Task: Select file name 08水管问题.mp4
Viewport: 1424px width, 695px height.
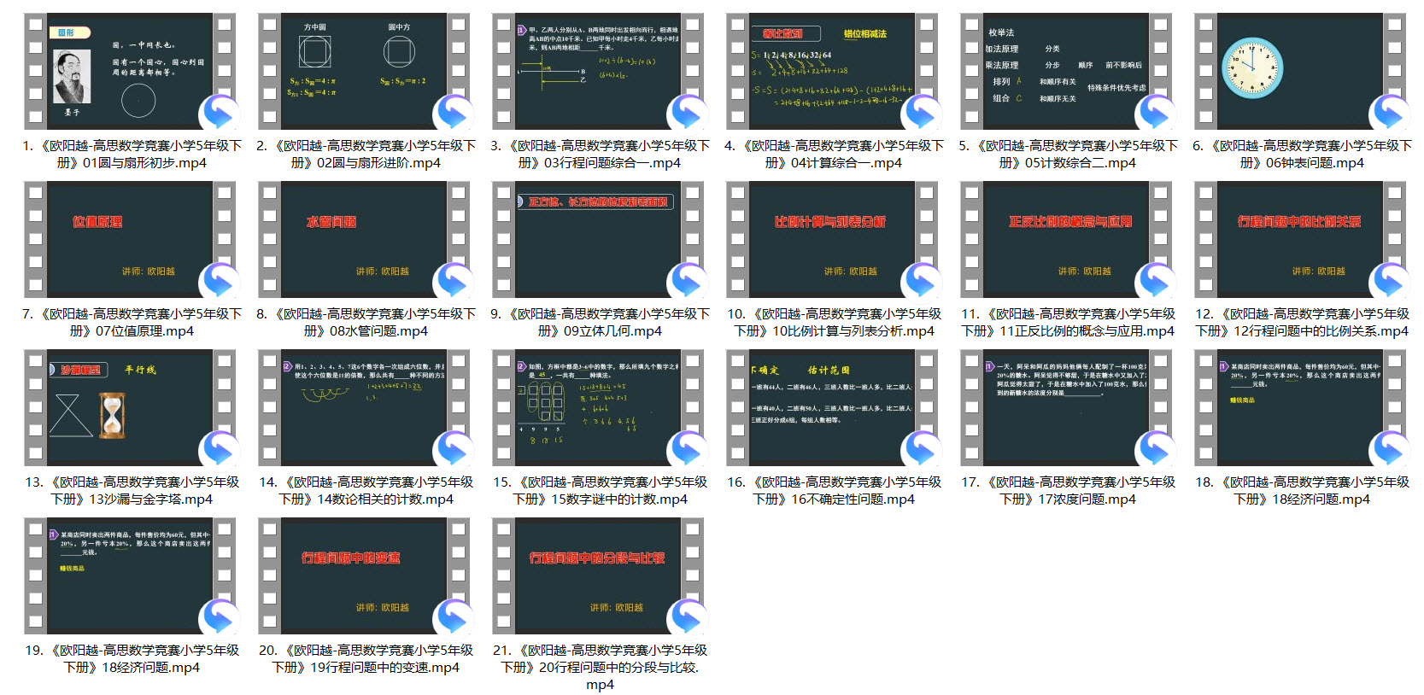Action: tap(366, 323)
